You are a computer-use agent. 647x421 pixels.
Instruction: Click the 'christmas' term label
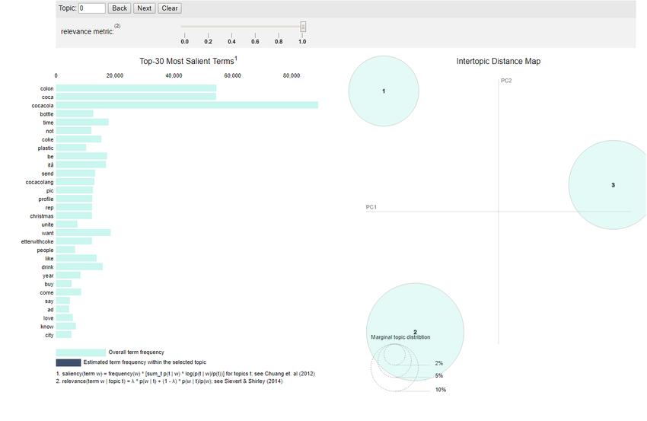tap(42, 216)
